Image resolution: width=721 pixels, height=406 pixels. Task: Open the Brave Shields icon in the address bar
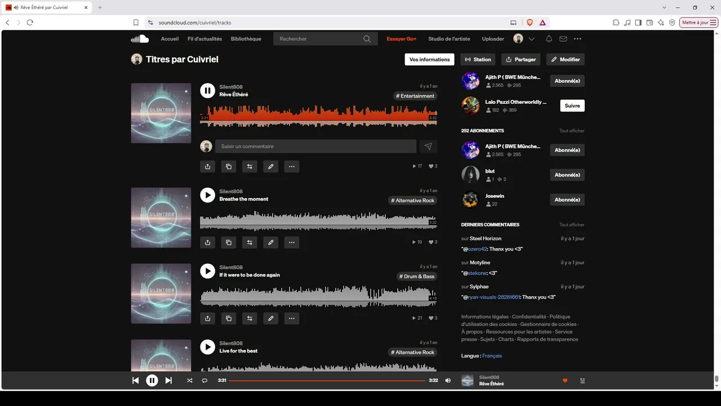(529, 23)
